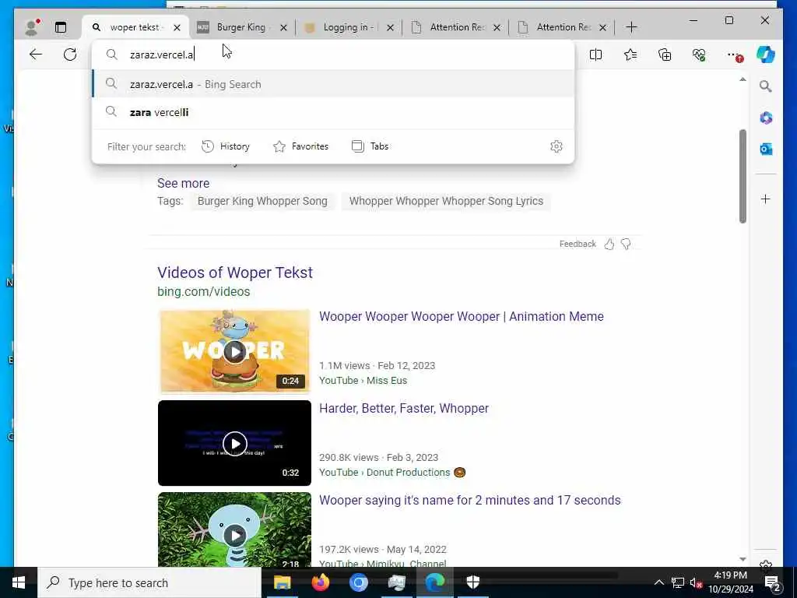Switch to the Logging in tab
The height and width of the screenshot is (598, 797).
(x=348, y=27)
